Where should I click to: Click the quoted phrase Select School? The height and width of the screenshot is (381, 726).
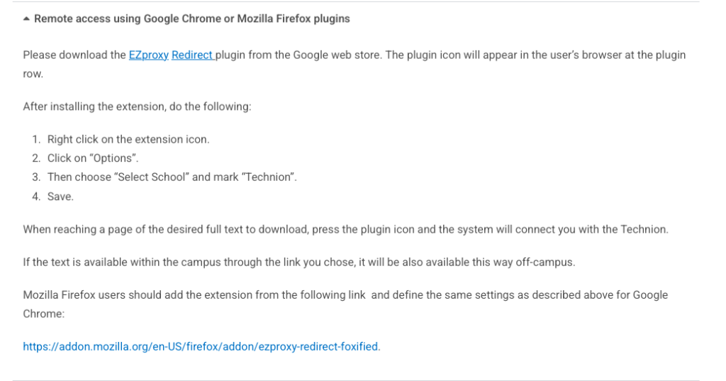click(x=152, y=177)
